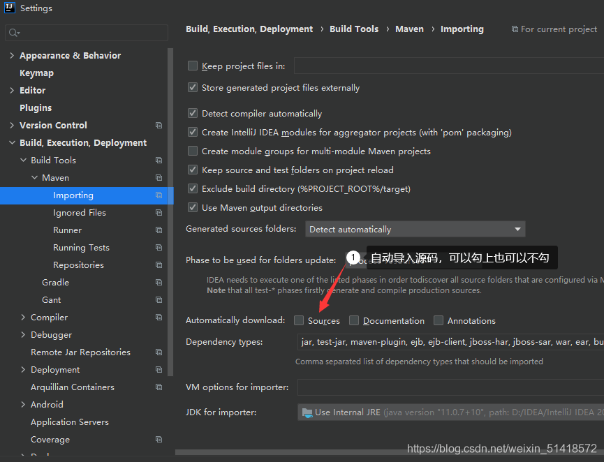
Task: Click the project-level icon beside Runner
Action: pos(159,230)
